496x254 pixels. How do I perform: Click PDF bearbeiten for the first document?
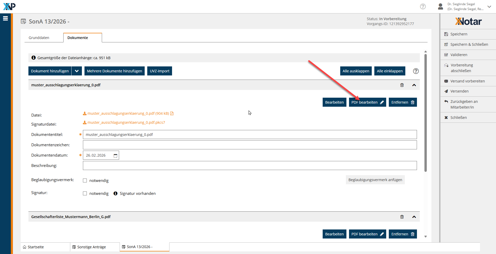[x=367, y=102]
